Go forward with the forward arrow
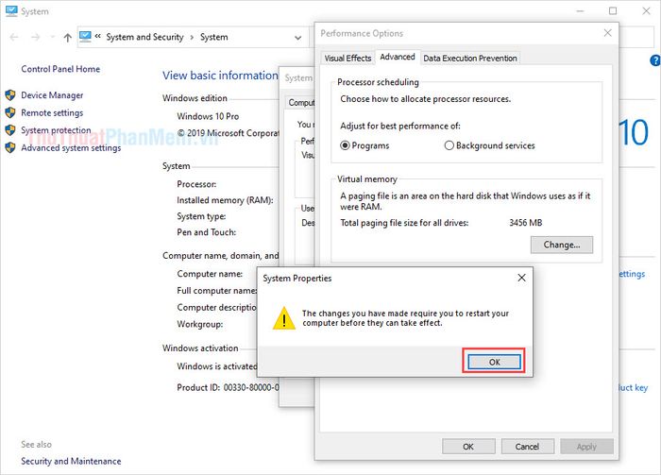 click(x=36, y=38)
